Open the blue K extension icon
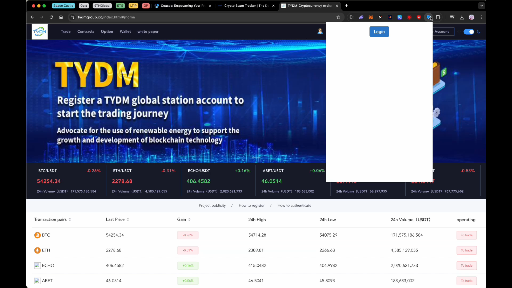Image resolution: width=512 pixels, height=288 pixels. pyautogui.click(x=399, y=17)
